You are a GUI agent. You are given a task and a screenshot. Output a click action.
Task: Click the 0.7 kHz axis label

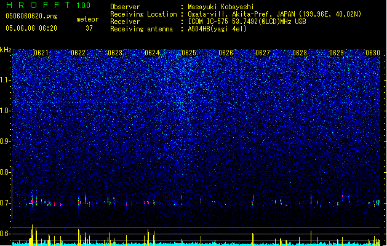[x=5, y=203]
